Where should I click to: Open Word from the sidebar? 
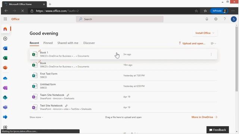(x=5, y=48)
